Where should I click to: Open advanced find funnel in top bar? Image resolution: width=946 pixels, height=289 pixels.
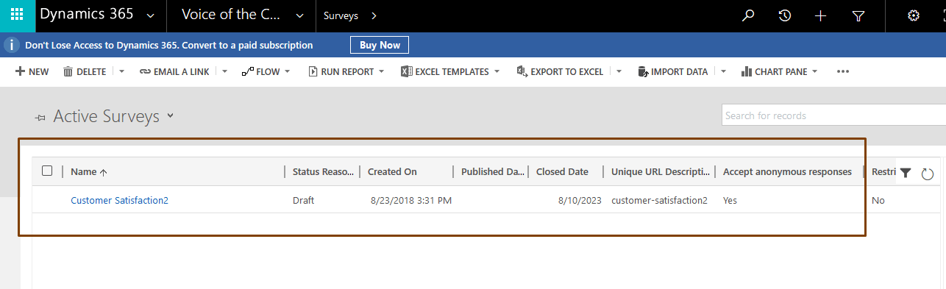tap(858, 15)
